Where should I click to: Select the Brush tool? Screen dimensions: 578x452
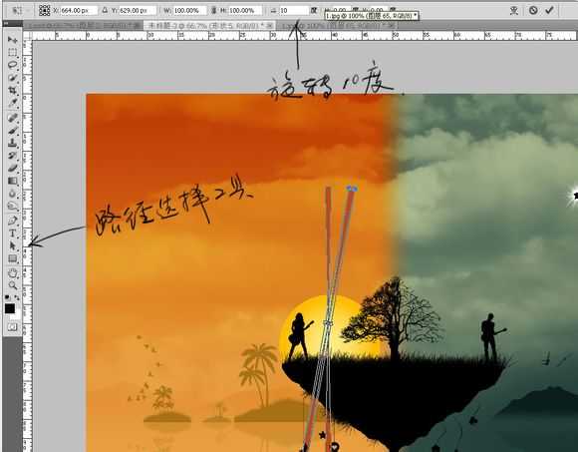pos(13,131)
